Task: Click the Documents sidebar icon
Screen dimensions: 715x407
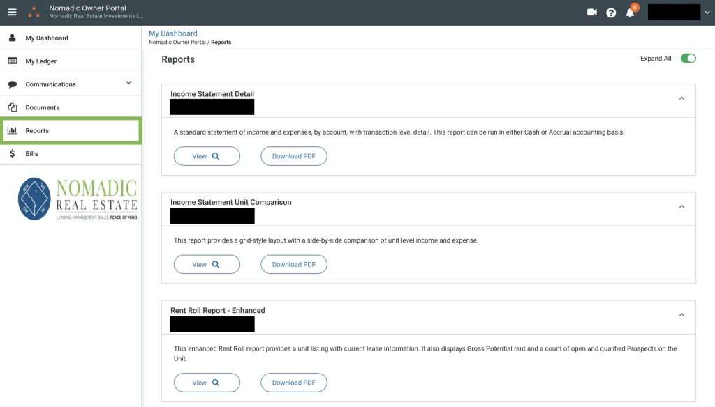Action: pyautogui.click(x=13, y=107)
